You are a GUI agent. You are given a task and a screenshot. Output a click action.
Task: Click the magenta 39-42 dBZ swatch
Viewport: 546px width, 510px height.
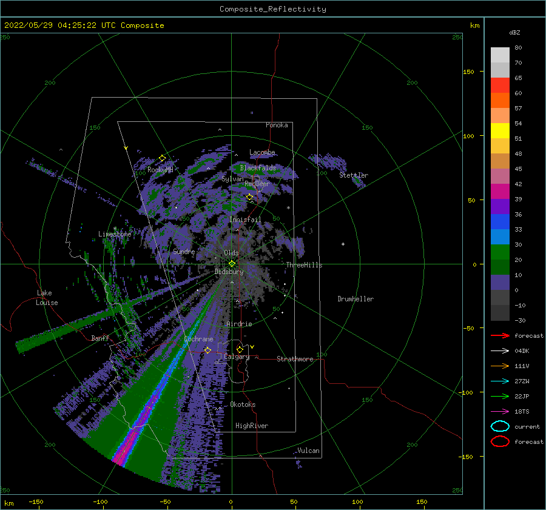pyautogui.click(x=500, y=192)
